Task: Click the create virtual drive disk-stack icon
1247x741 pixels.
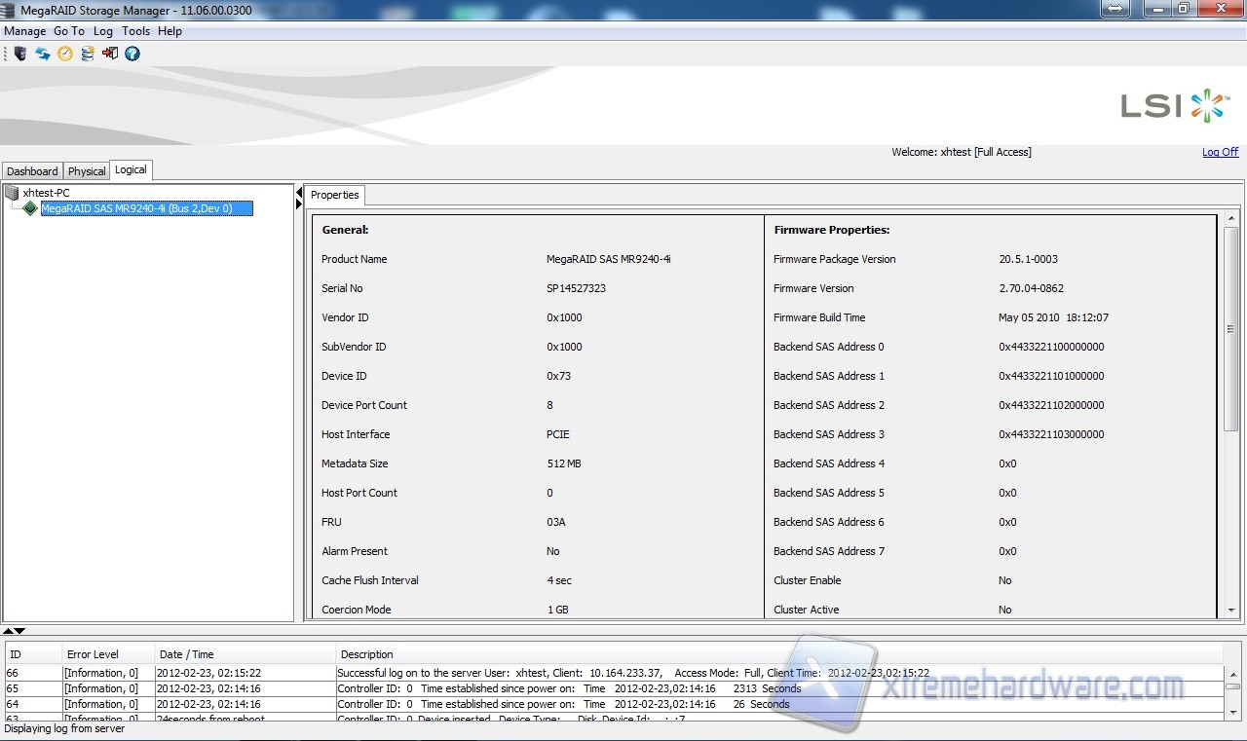Action: (88, 54)
